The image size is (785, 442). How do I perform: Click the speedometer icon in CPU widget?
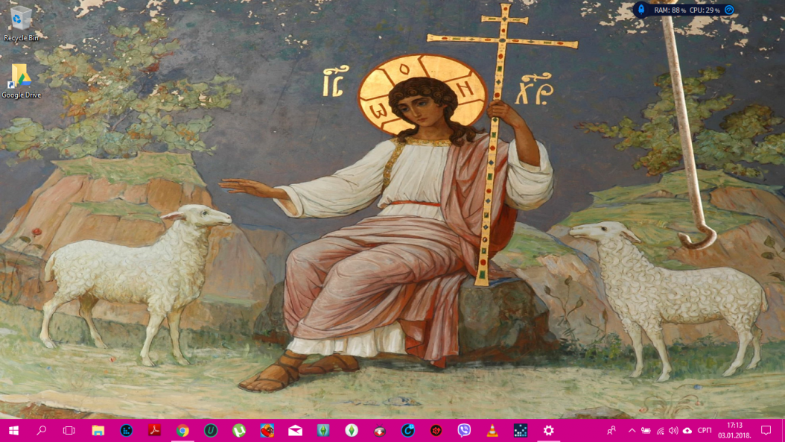729,10
